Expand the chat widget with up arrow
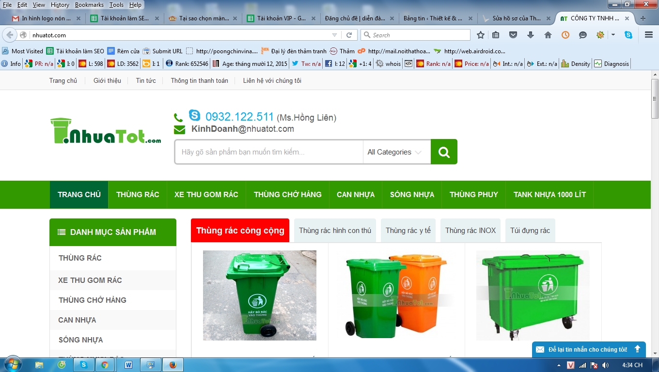 pyautogui.click(x=637, y=349)
